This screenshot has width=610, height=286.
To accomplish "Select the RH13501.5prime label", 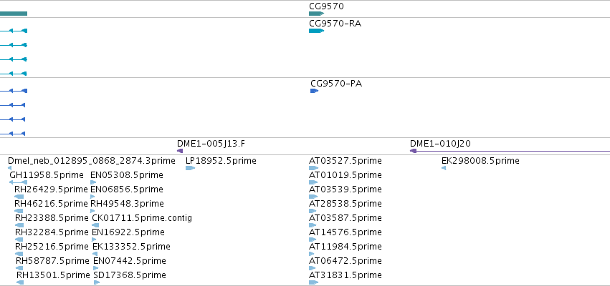I will pyautogui.click(x=53, y=275).
